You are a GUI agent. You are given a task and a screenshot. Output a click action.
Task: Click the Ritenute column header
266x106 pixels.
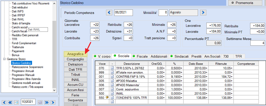(221, 64)
